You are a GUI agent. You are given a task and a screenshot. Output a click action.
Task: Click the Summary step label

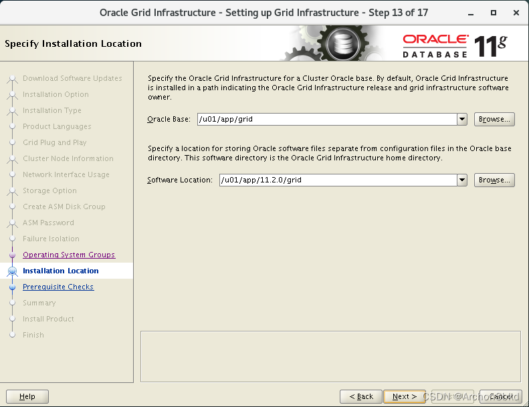tap(39, 303)
